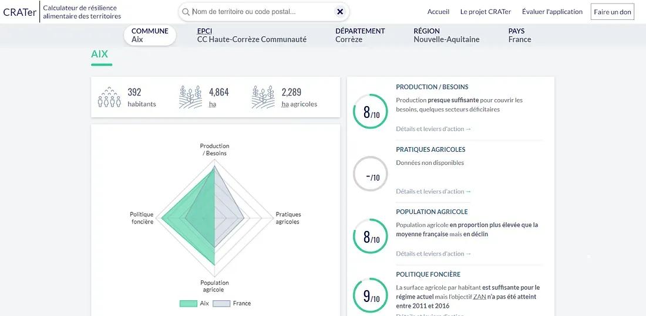
Task: Focus the territory name search field
Action: [261, 12]
